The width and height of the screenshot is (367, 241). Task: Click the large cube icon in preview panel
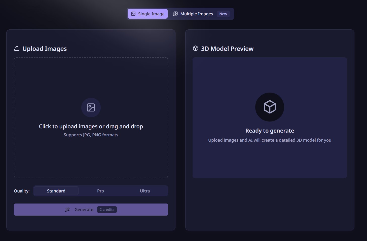[x=270, y=107]
